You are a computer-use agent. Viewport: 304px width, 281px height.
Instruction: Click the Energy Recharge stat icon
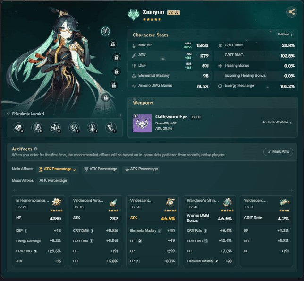pyautogui.click(x=220, y=86)
